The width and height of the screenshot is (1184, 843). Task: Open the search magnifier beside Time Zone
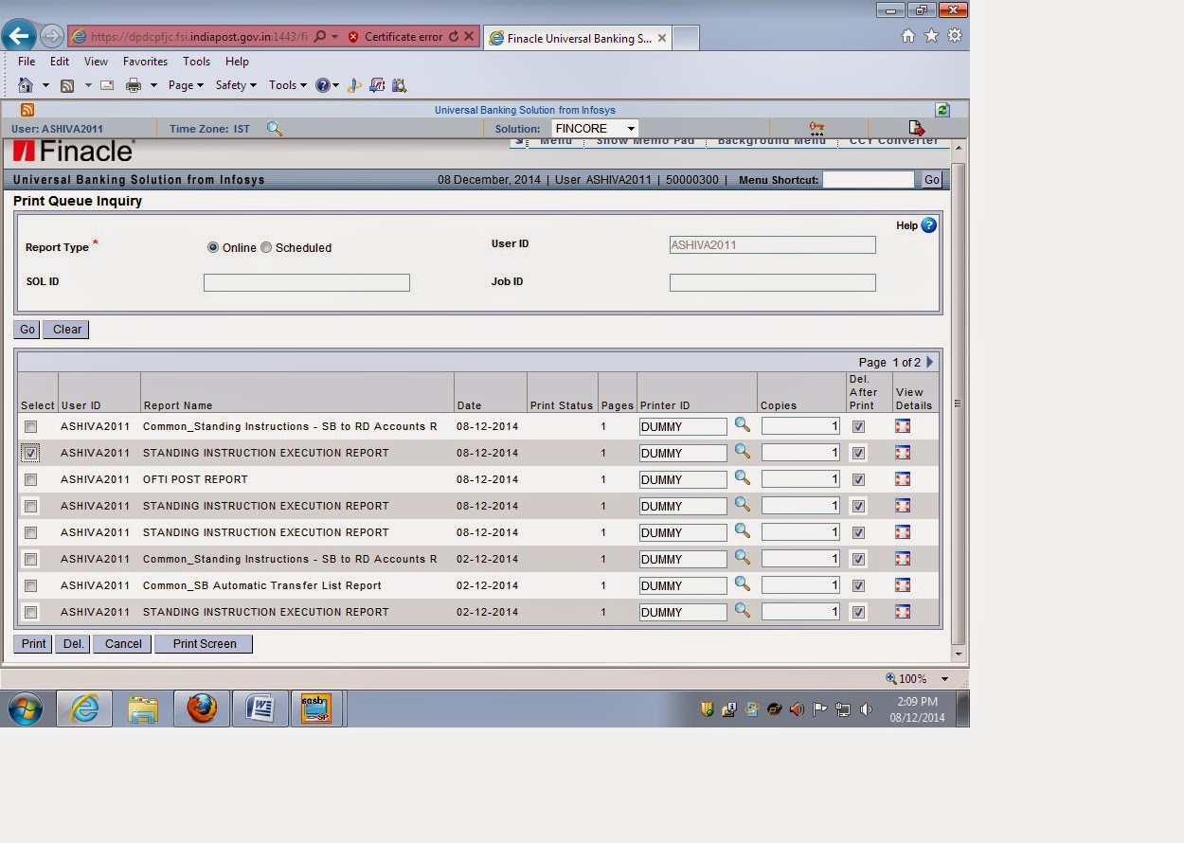click(x=275, y=129)
